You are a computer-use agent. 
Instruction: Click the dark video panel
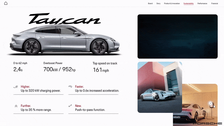point(178,36)
